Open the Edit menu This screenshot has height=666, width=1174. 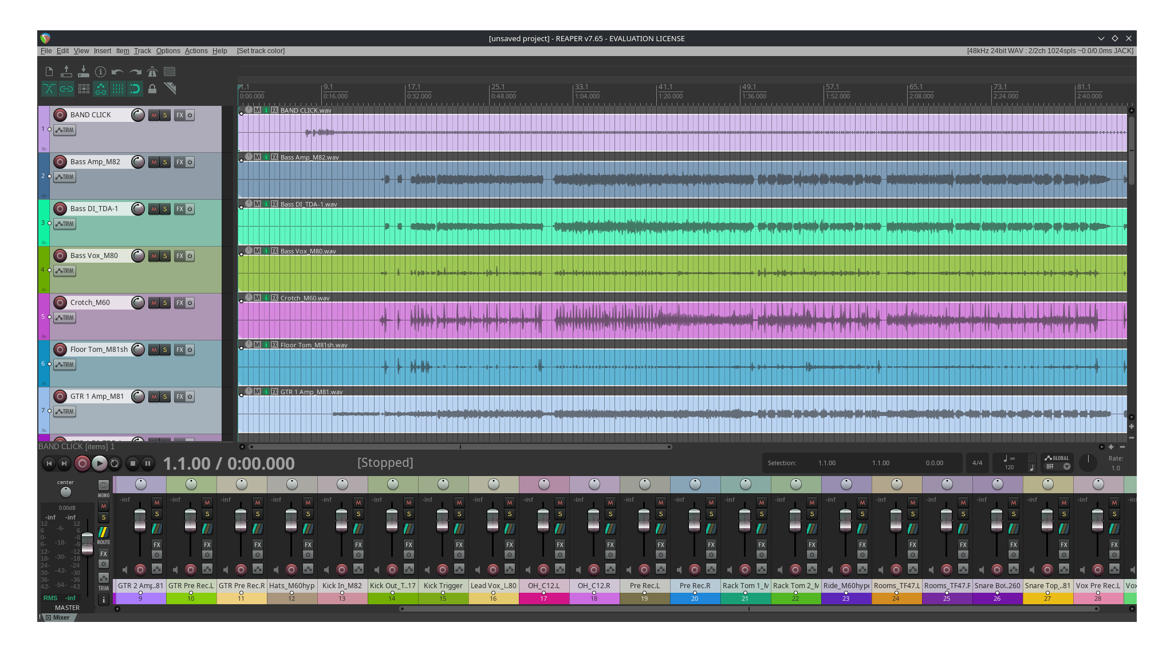62,51
